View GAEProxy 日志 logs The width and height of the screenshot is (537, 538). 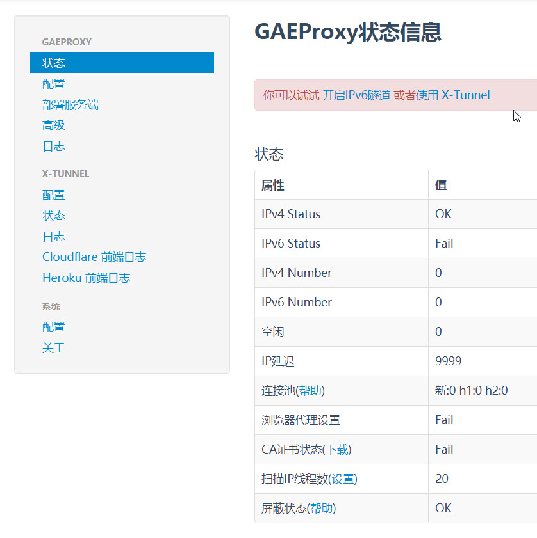(x=53, y=146)
